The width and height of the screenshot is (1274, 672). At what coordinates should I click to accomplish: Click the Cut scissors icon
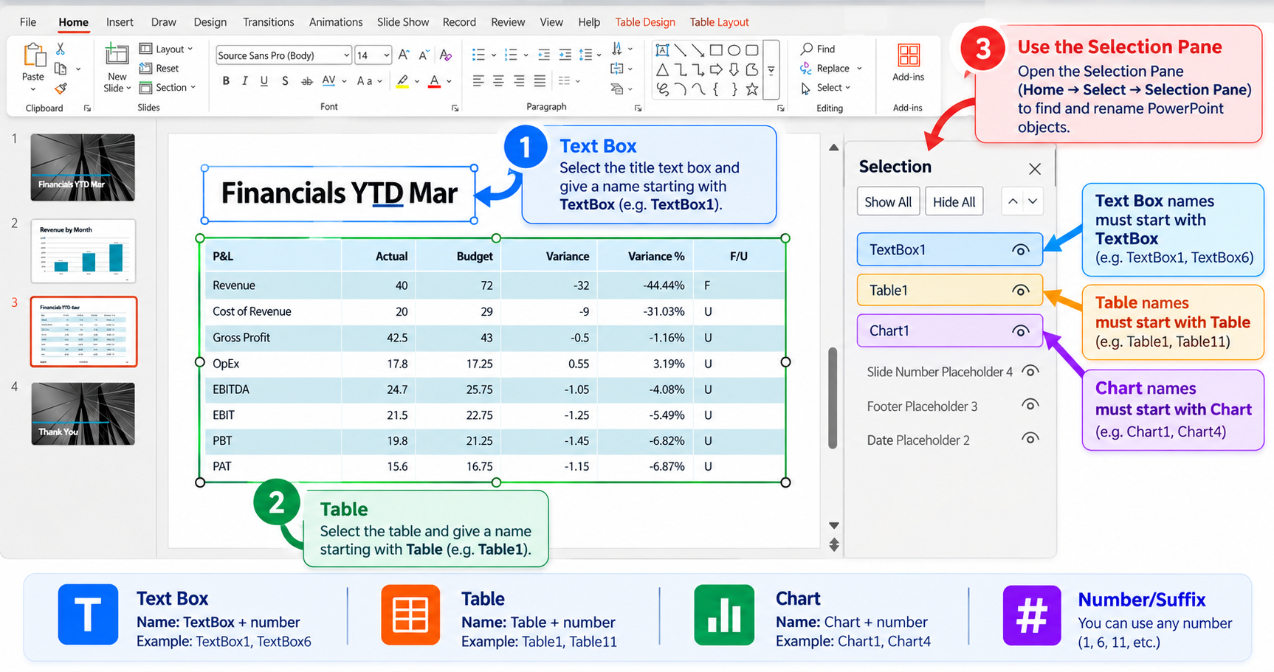click(x=61, y=49)
